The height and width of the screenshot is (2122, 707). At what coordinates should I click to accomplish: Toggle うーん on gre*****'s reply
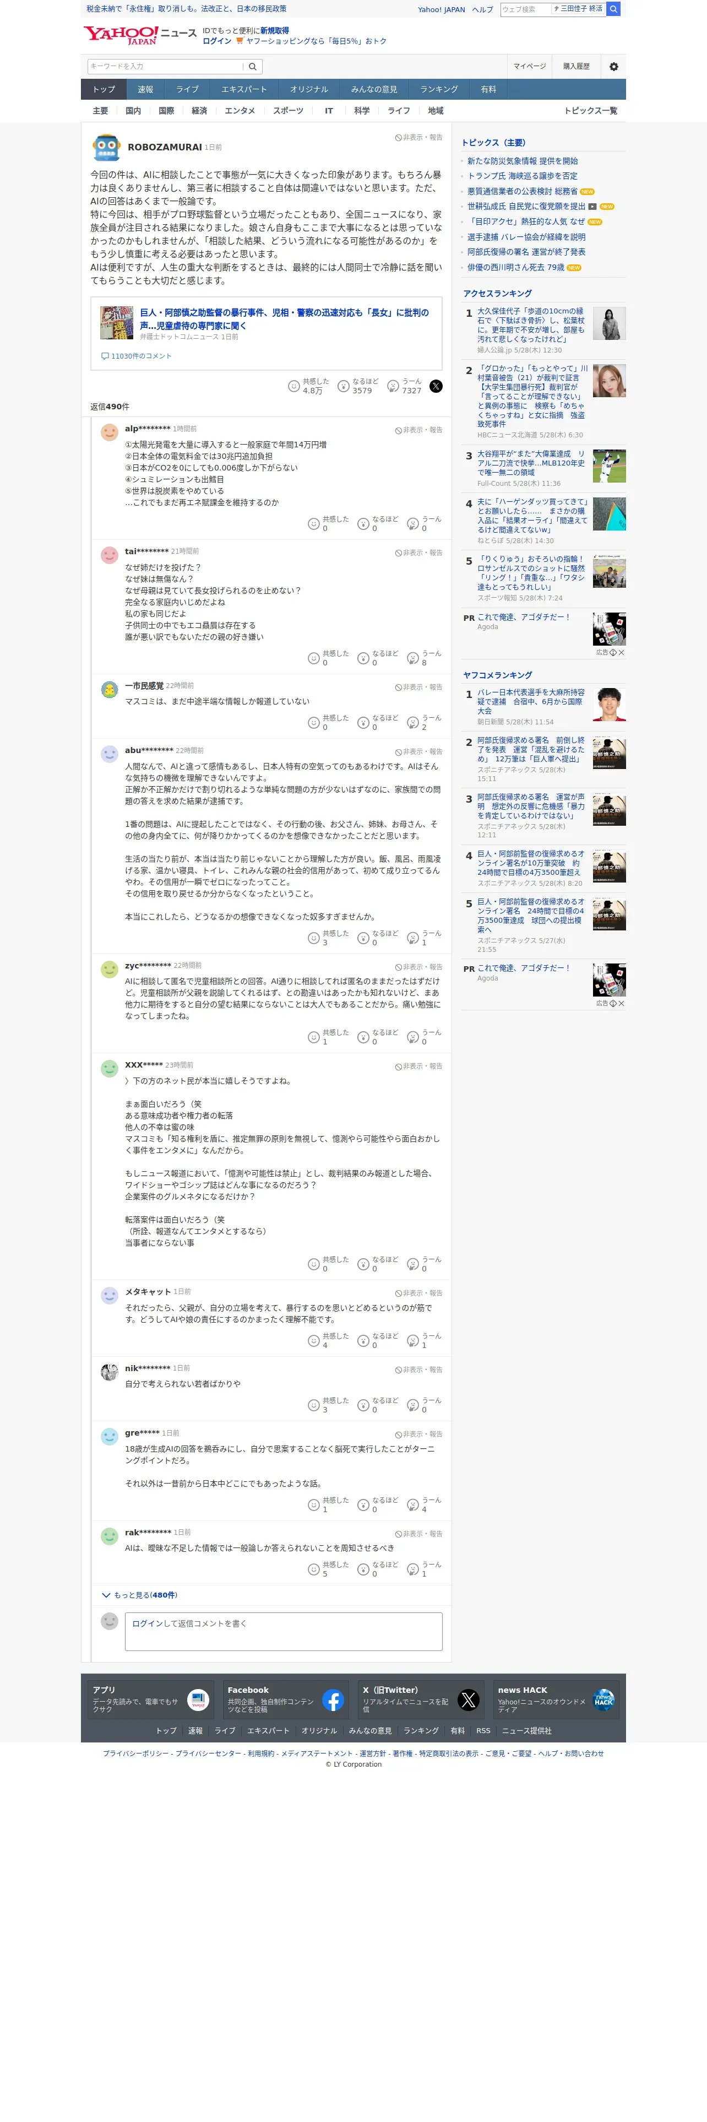424,1505
